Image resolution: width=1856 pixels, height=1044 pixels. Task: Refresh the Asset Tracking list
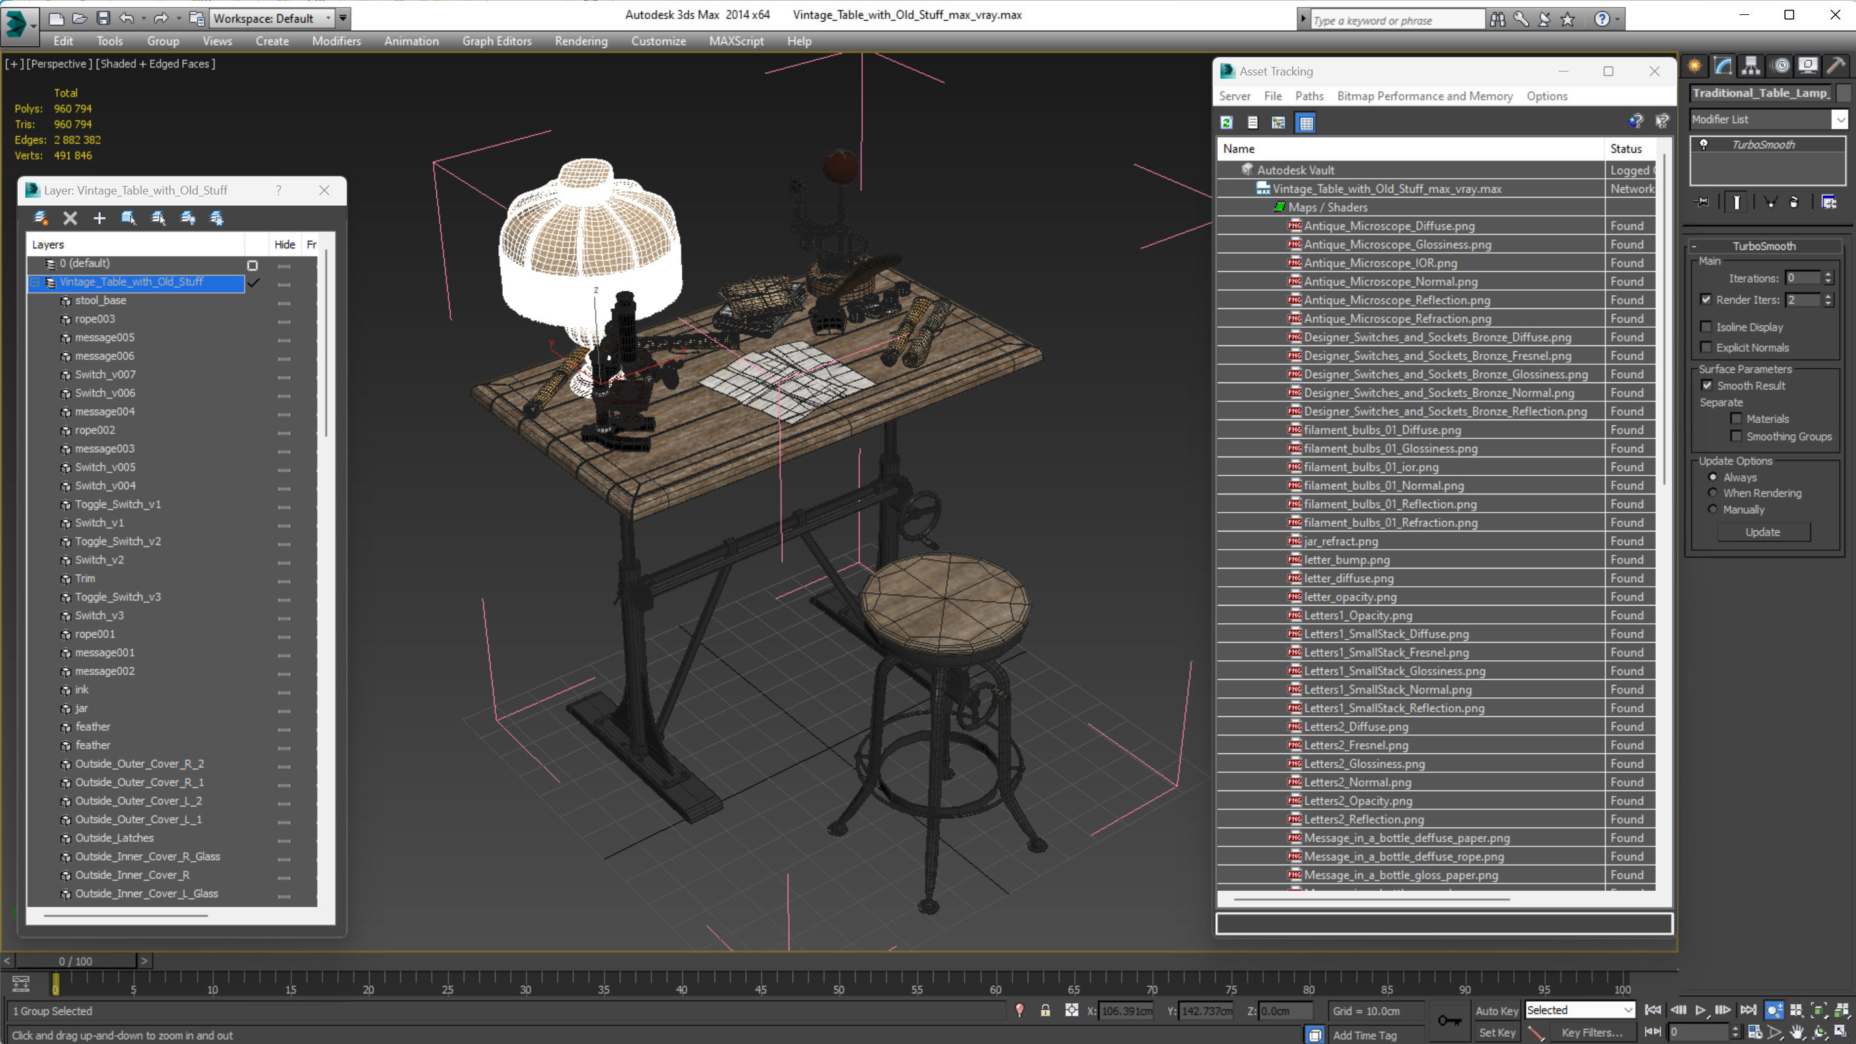point(1226,122)
